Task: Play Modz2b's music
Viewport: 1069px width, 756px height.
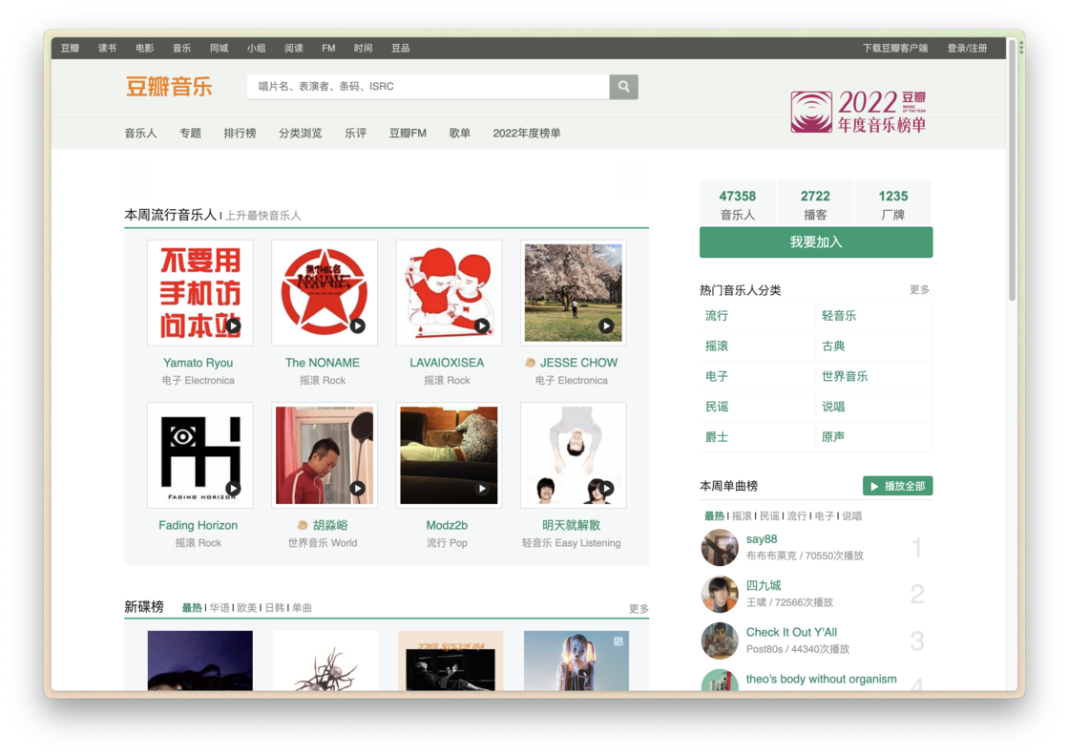Action: tap(482, 488)
